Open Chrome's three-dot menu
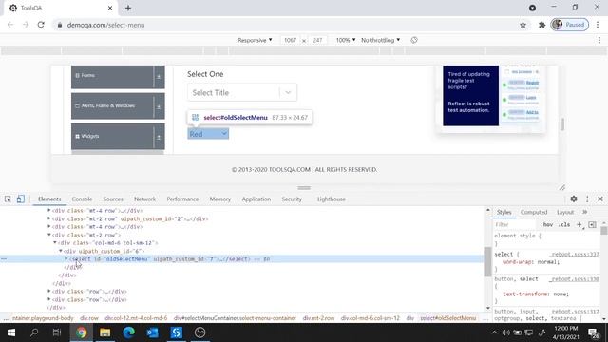 click(x=598, y=25)
